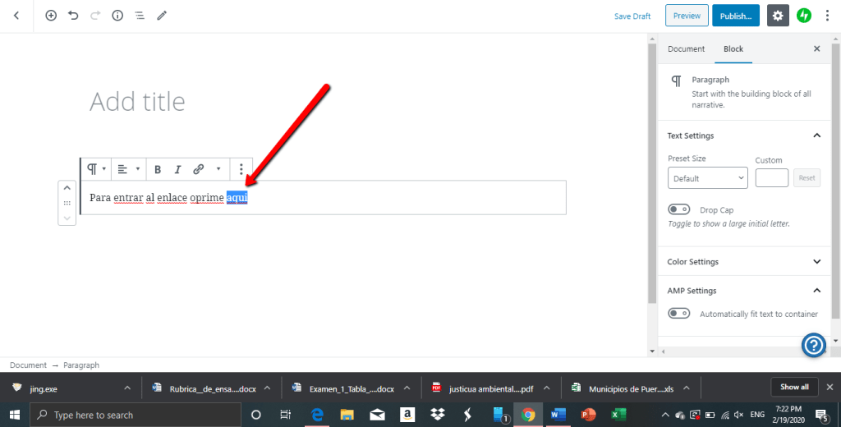Italicize the selected text

[177, 169]
